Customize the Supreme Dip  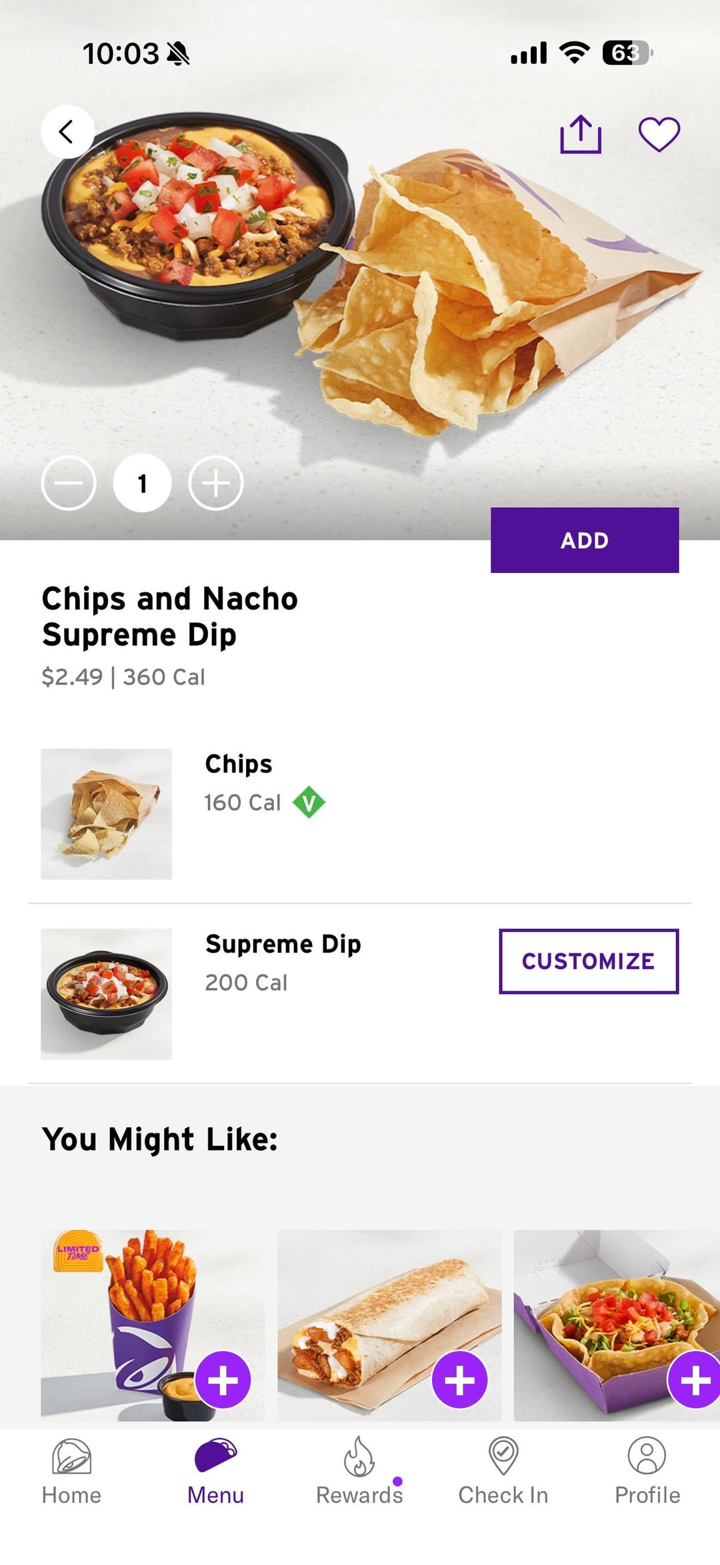click(588, 961)
